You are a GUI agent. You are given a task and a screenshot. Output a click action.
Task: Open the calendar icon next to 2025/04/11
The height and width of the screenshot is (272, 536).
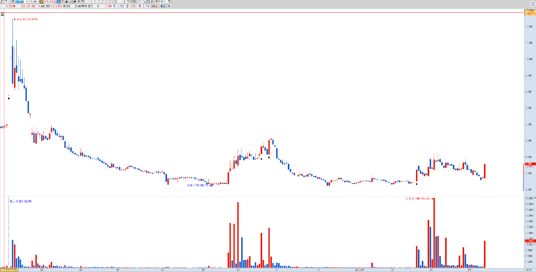tap(169, 2)
